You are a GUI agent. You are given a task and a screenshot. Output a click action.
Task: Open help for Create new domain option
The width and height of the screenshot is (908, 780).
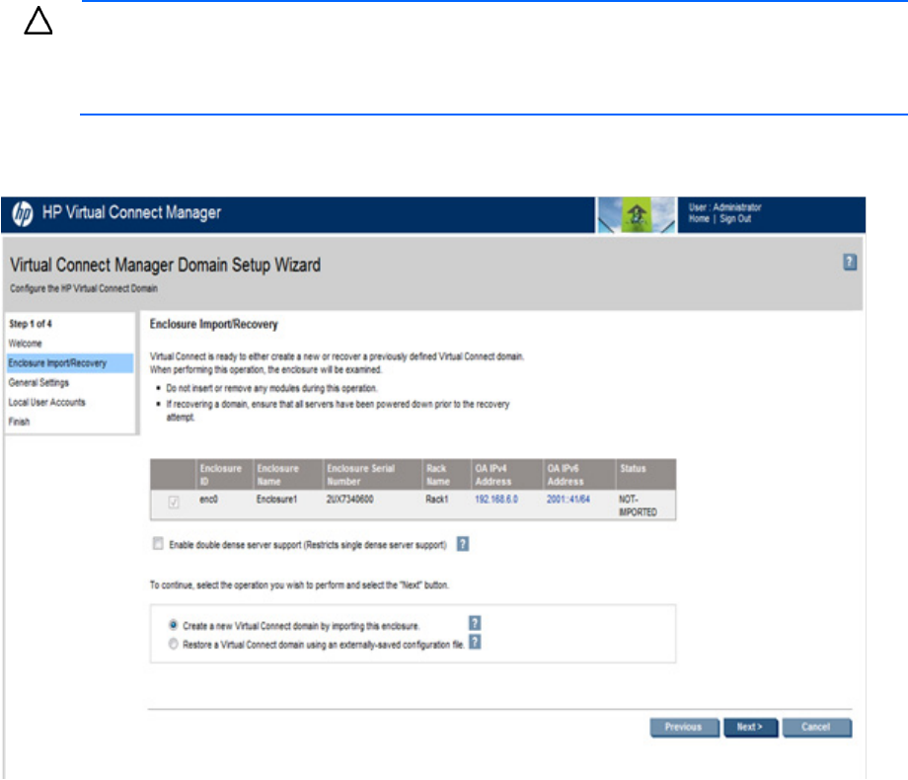tap(475, 623)
